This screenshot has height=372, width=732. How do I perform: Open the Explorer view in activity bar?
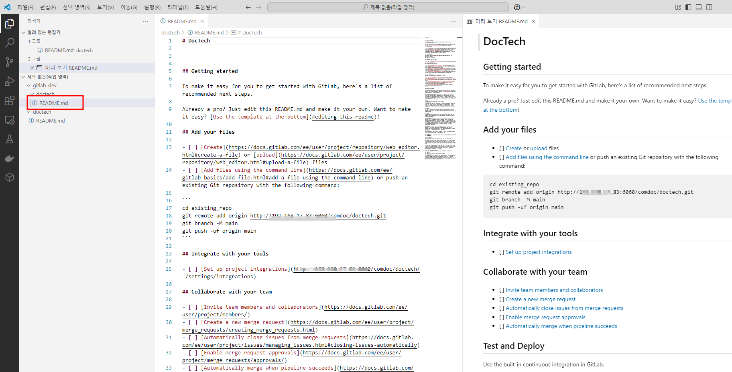10,24
